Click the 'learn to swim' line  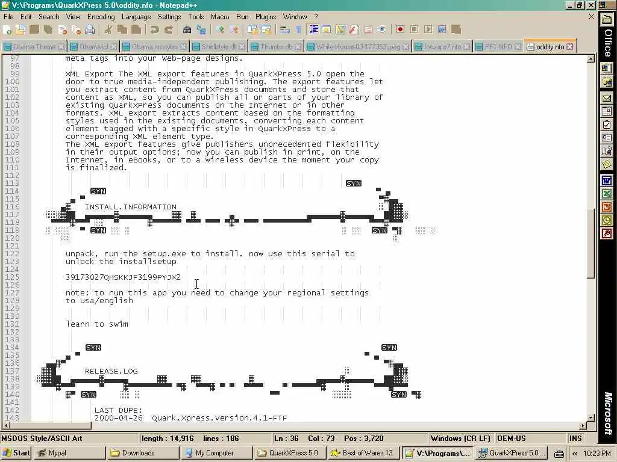tap(97, 324)
